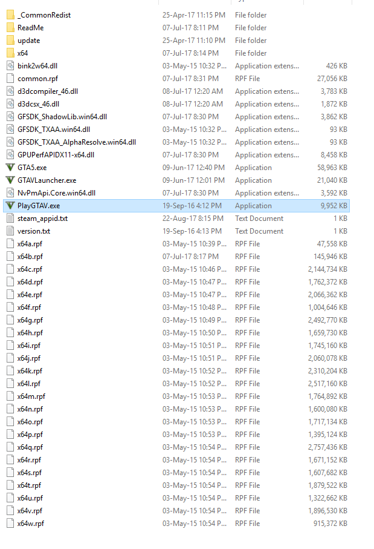Image resolution: width=374 pixels, height=549 pixels.
Task: Click the 27,056 KB size of common.rpf
Action: 332,79
